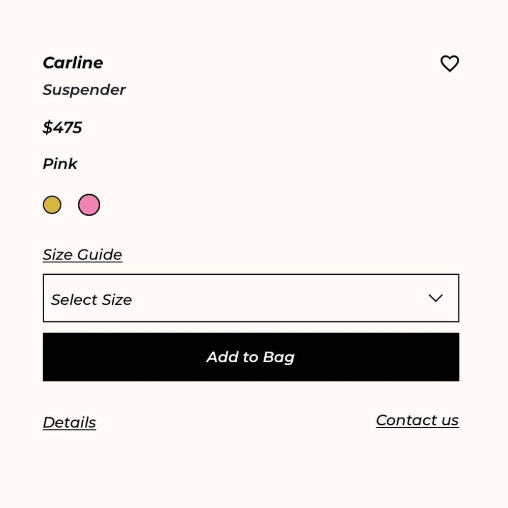
Task: Click the Suspender product subtitle
Action: pos(84,90)
